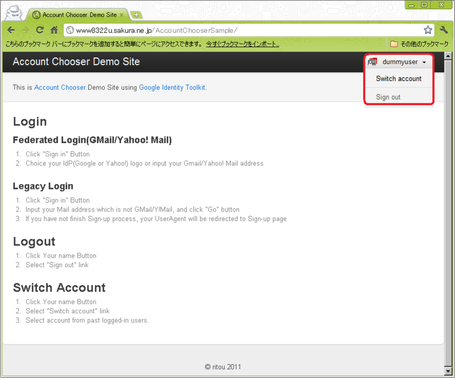
Task: Select the Account Chooser Demo Site tab
Action: pos(77,15)
